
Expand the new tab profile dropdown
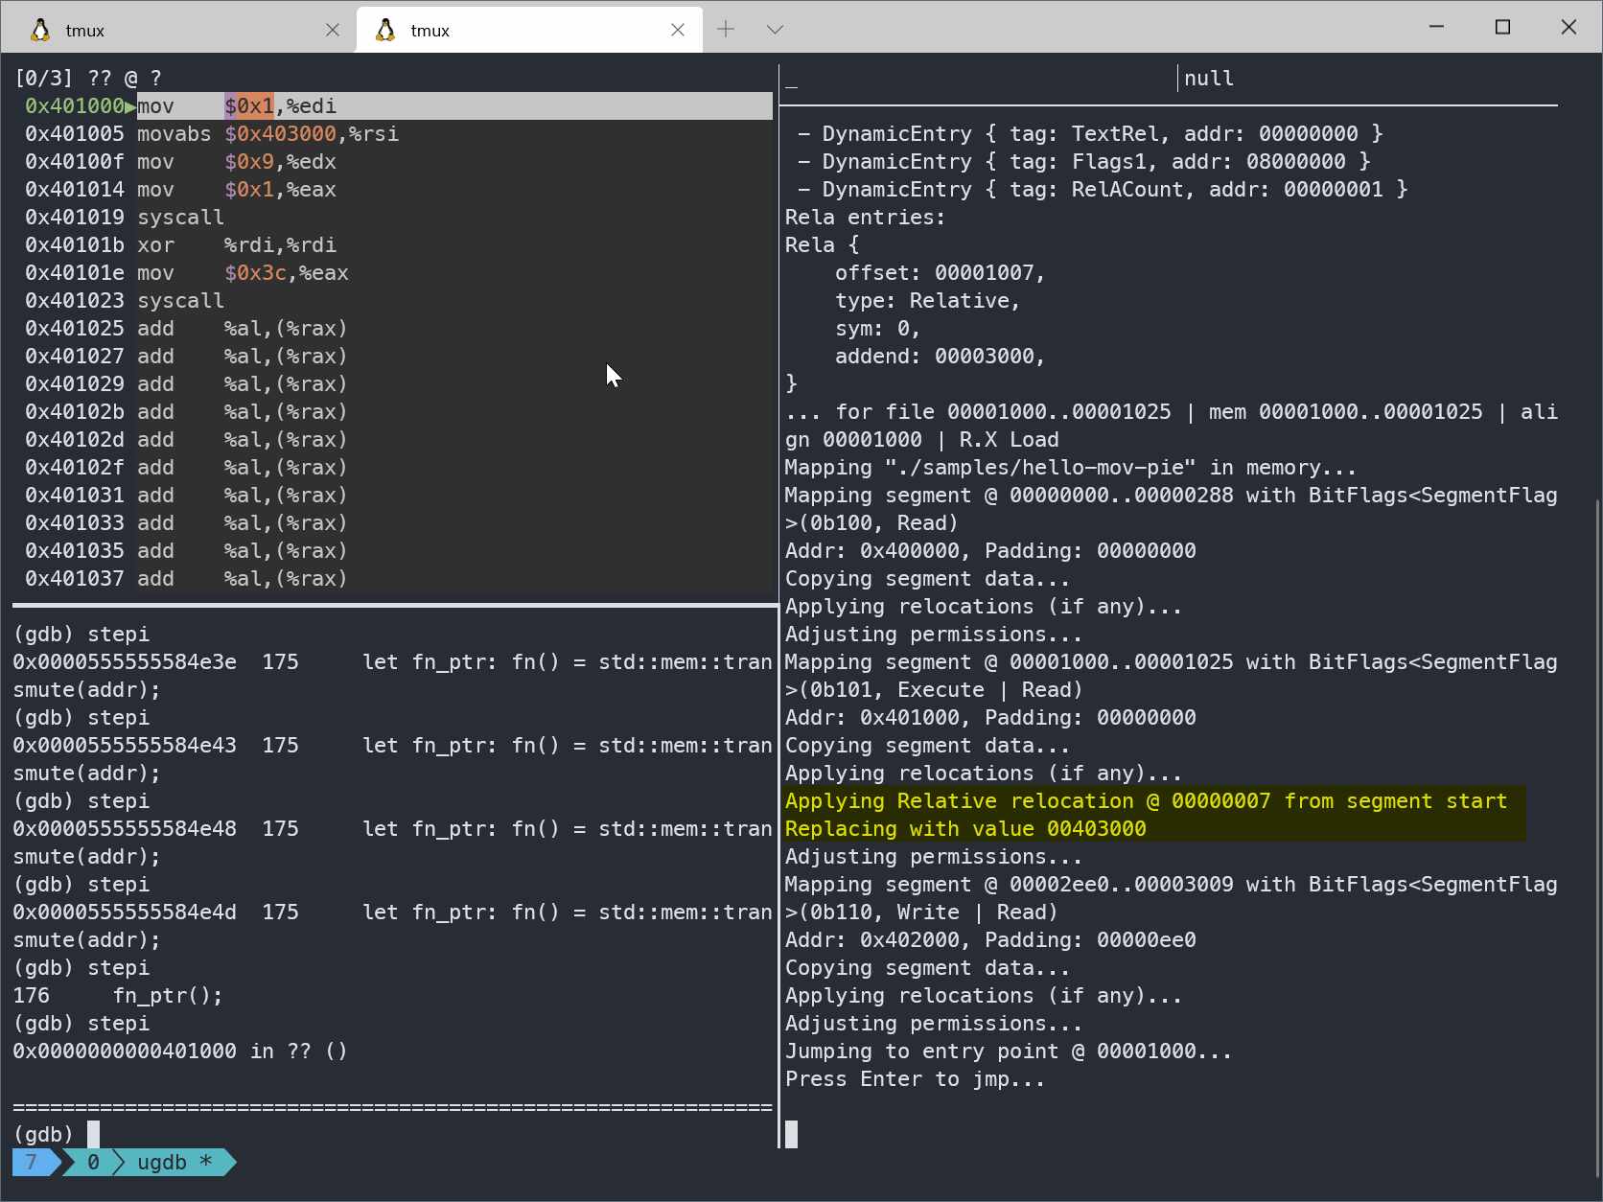(x=775, y=30)
